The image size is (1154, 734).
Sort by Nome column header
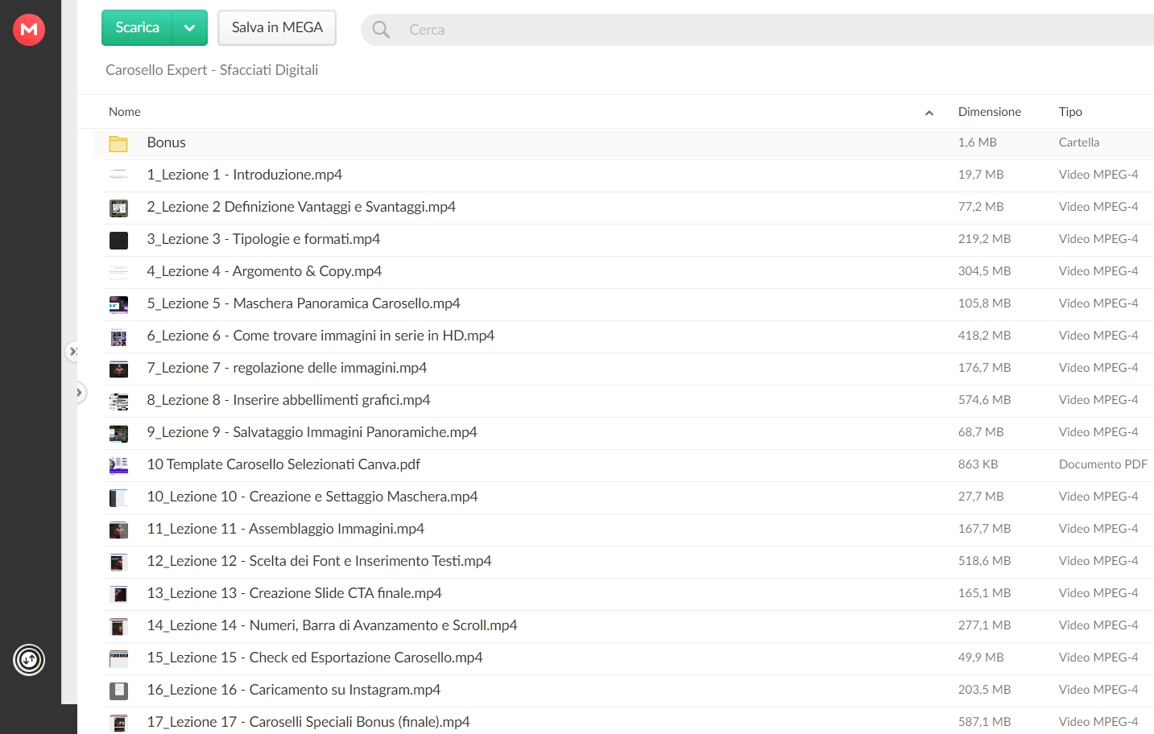point(125,112)
